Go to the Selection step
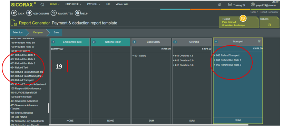 coord(18,32)
